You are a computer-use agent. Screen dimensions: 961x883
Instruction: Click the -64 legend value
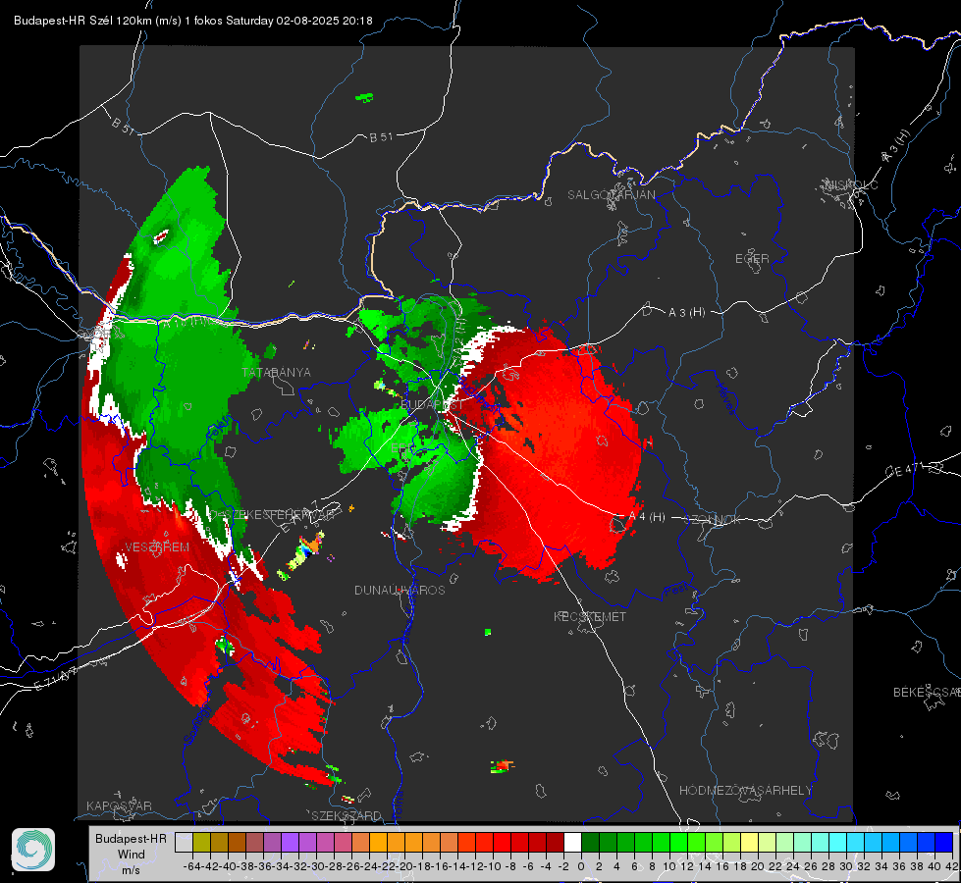pos(191,866)
